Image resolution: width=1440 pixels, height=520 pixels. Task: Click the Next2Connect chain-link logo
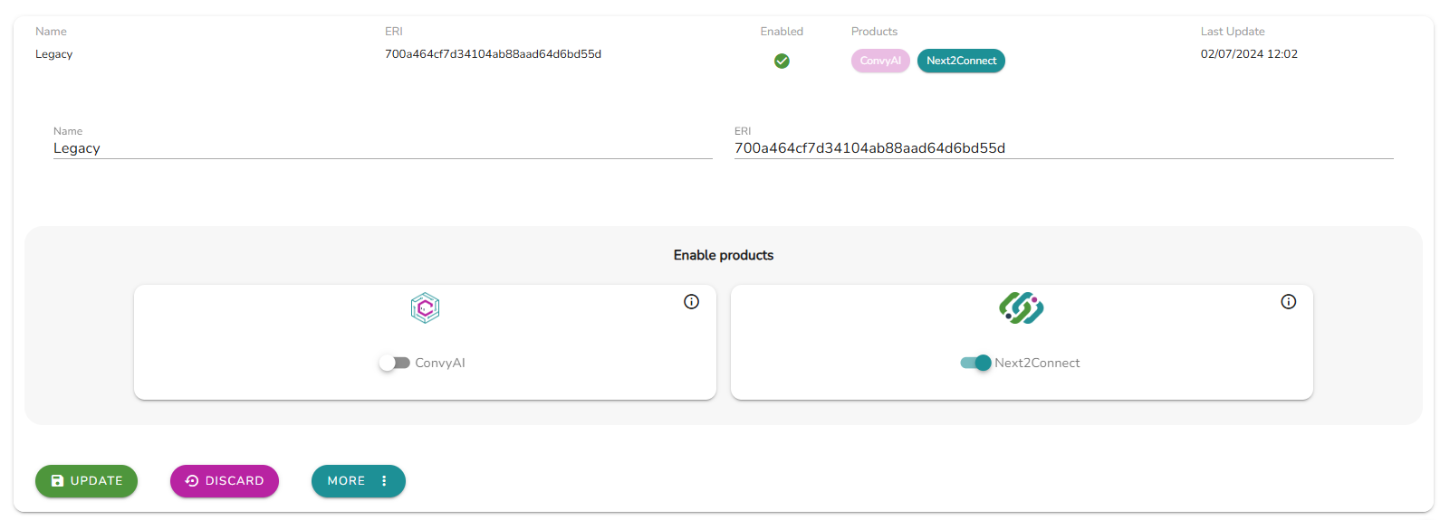[x=1022, y=308]
